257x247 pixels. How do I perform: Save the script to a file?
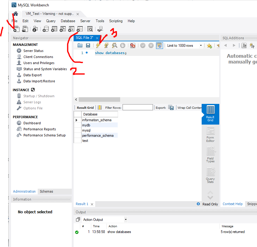(88, 45)
